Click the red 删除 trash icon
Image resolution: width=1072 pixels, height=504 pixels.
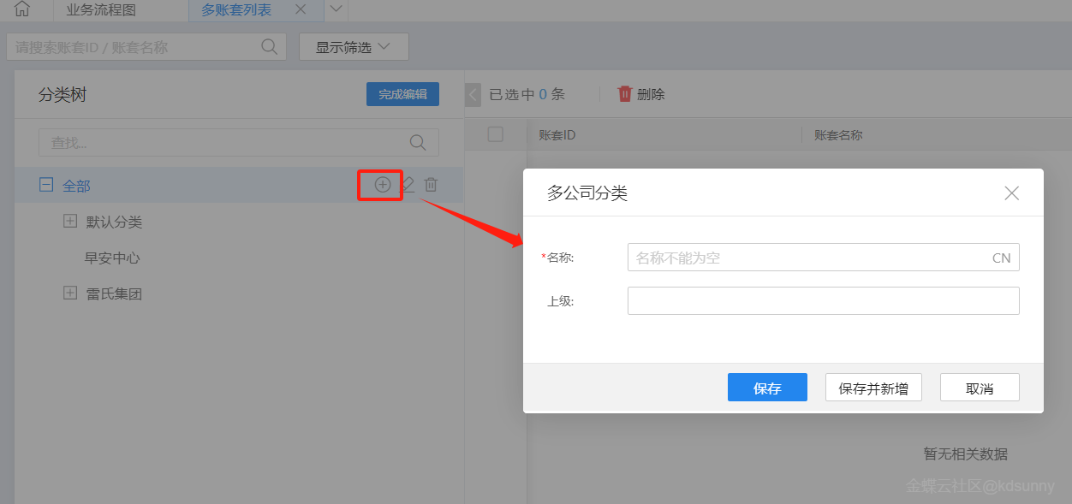625,94
